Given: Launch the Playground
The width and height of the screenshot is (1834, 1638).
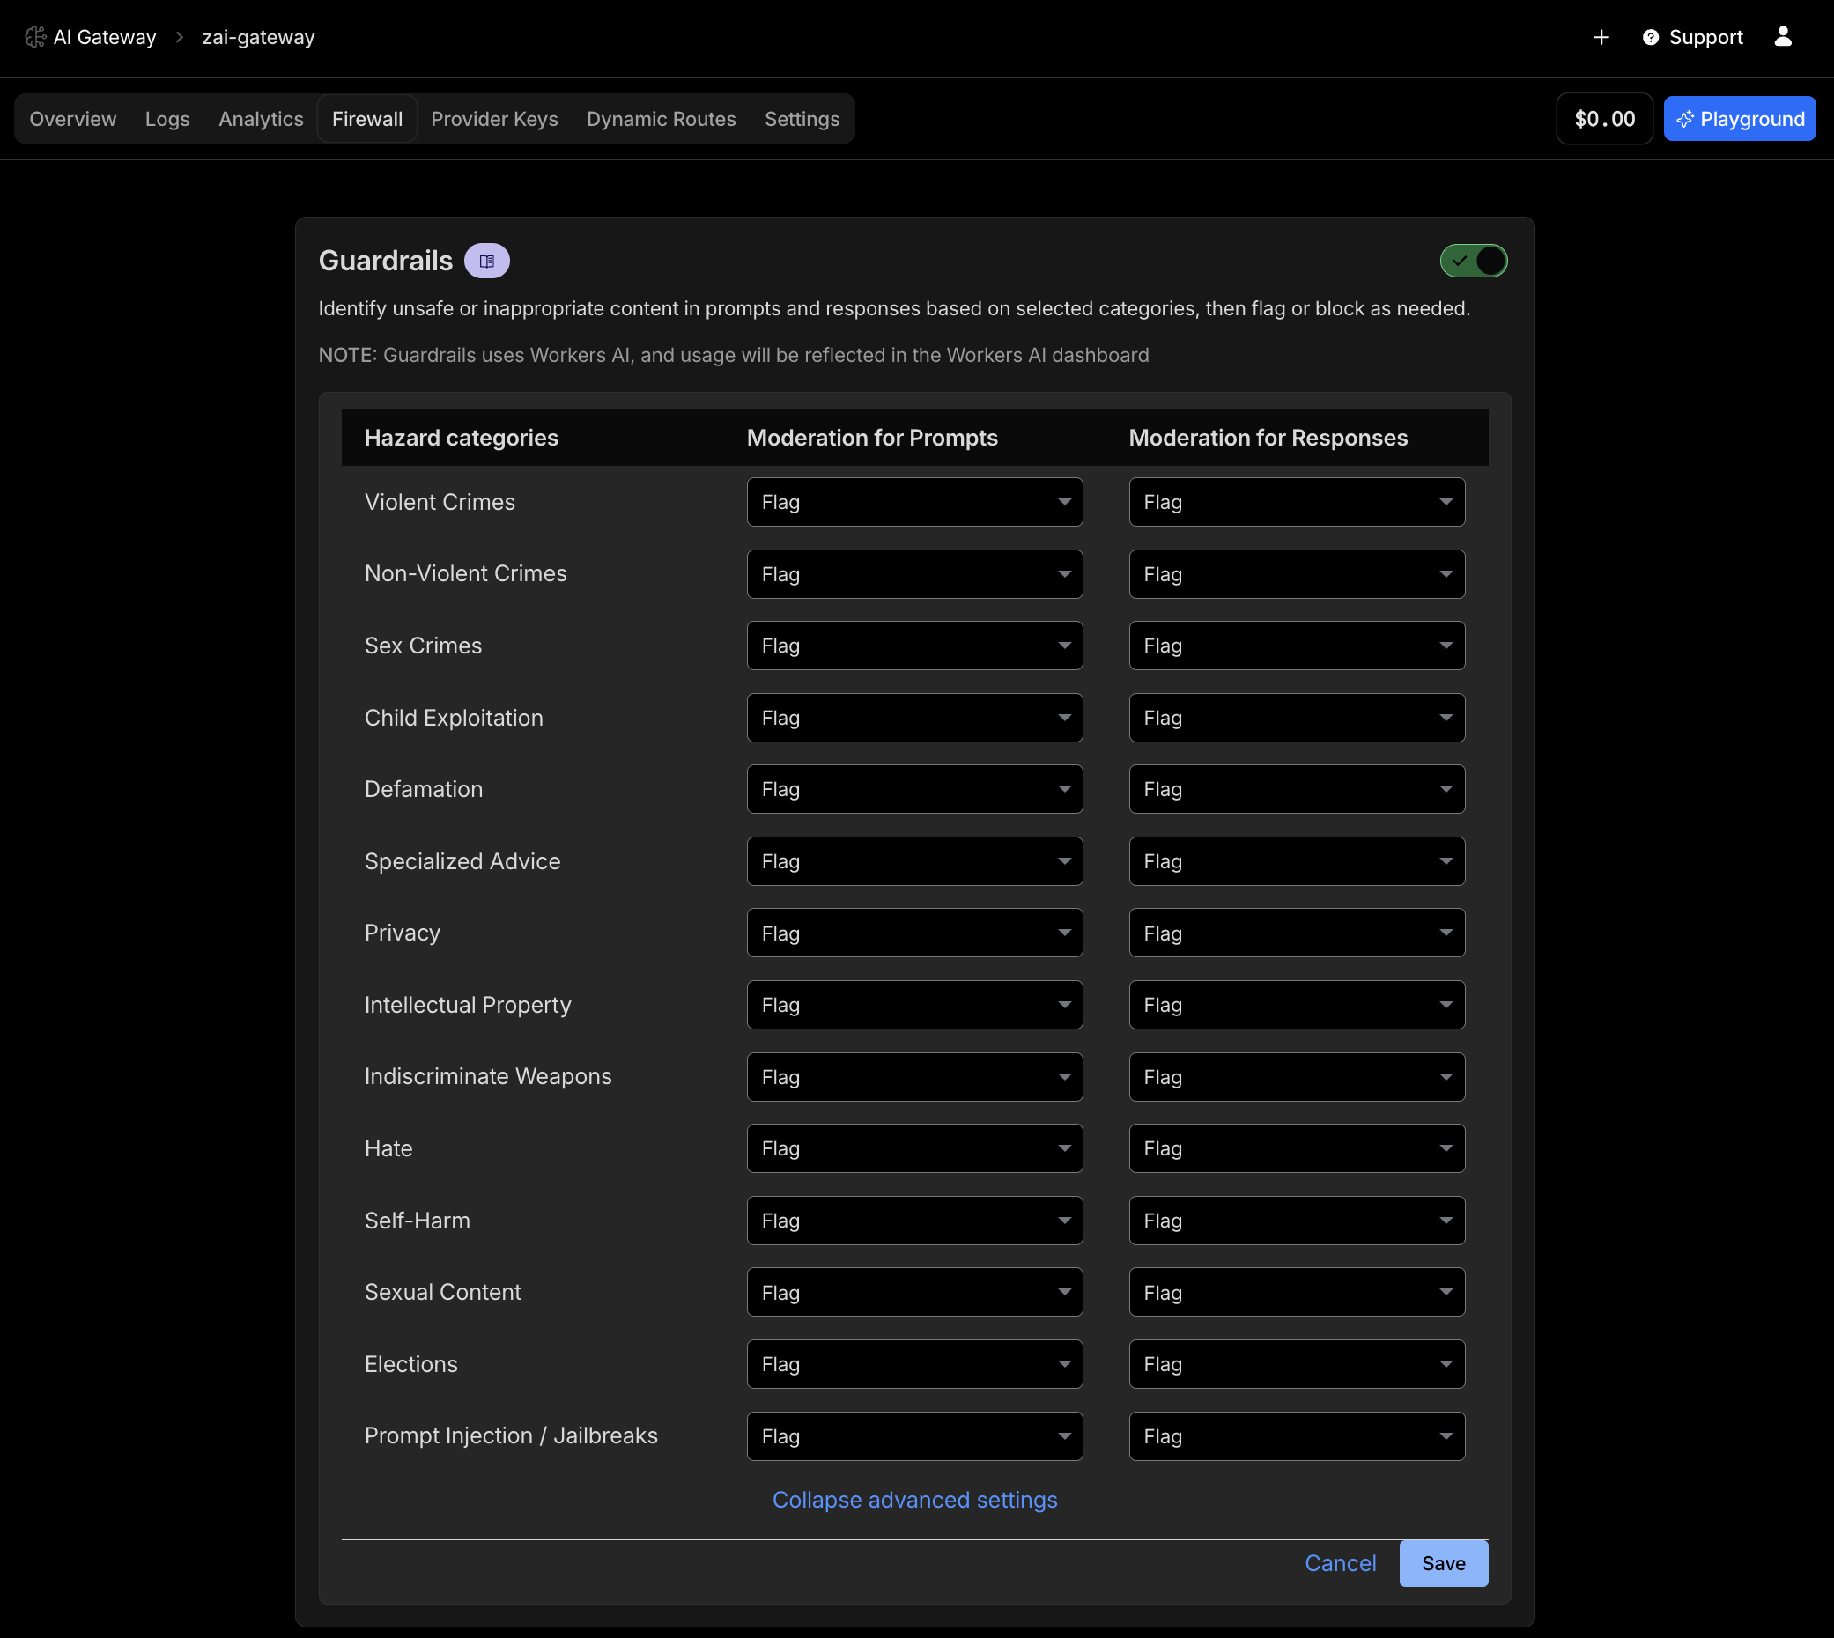Looking at the screenshot, I should (1740, 119).
